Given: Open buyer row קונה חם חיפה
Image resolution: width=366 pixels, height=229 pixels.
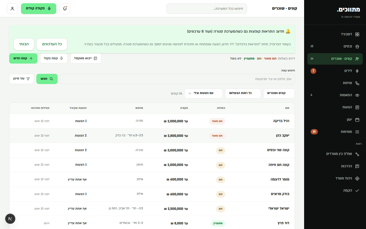Looking at the screenshot, I should [152, 165].
